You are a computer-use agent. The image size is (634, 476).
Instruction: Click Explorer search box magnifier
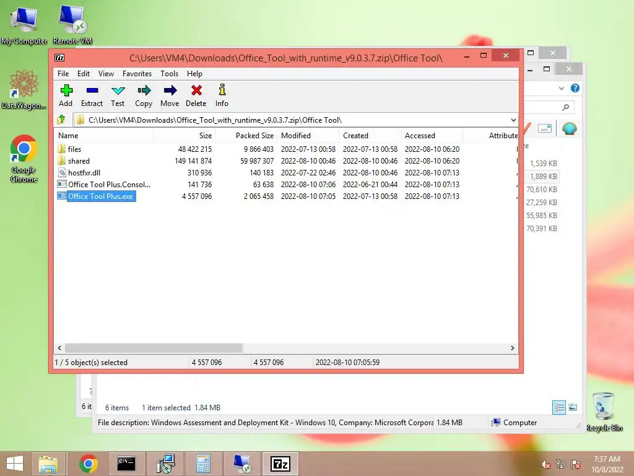coord(566,107)
